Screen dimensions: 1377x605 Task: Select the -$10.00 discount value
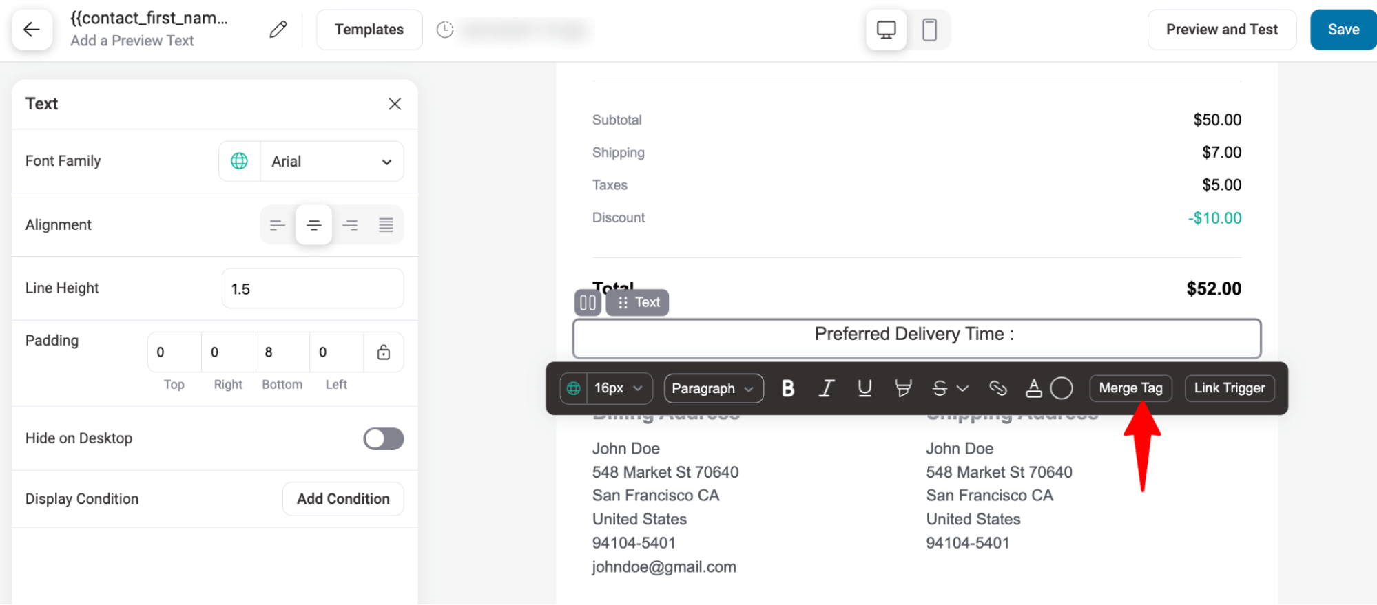(x=1214, y=218)
